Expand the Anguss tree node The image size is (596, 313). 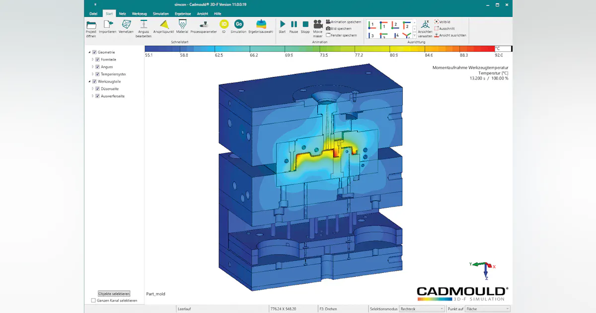pyautogui.click(x=93, y=67)
